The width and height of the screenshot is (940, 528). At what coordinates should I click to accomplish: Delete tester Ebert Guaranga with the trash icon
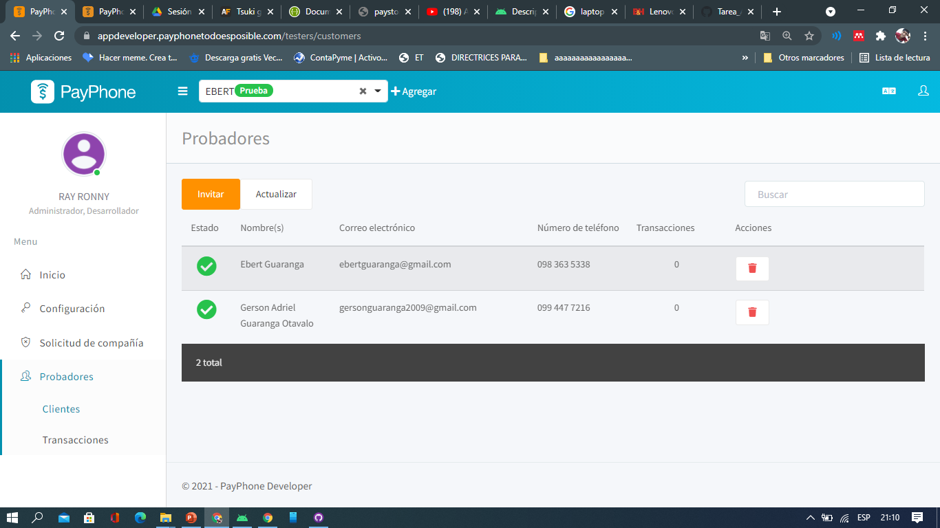pyautogui.click(x=751, y=268)
